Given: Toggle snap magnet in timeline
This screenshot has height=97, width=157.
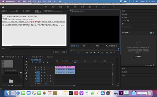Looking at the screenshot, I should pyautogui.click(x=36, y=62).
